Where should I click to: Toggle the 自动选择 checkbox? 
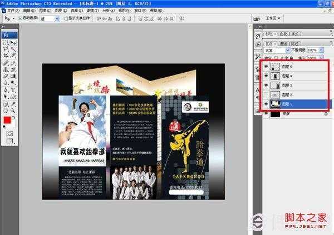coord(21,18)
